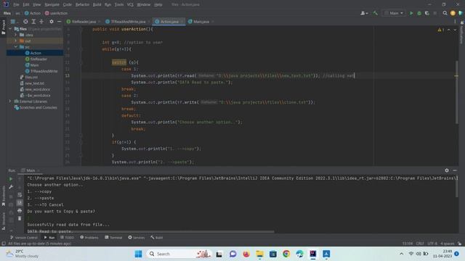Print the Run console output
This screenshot has height=261, width=465.
click(x=20, y=211)
